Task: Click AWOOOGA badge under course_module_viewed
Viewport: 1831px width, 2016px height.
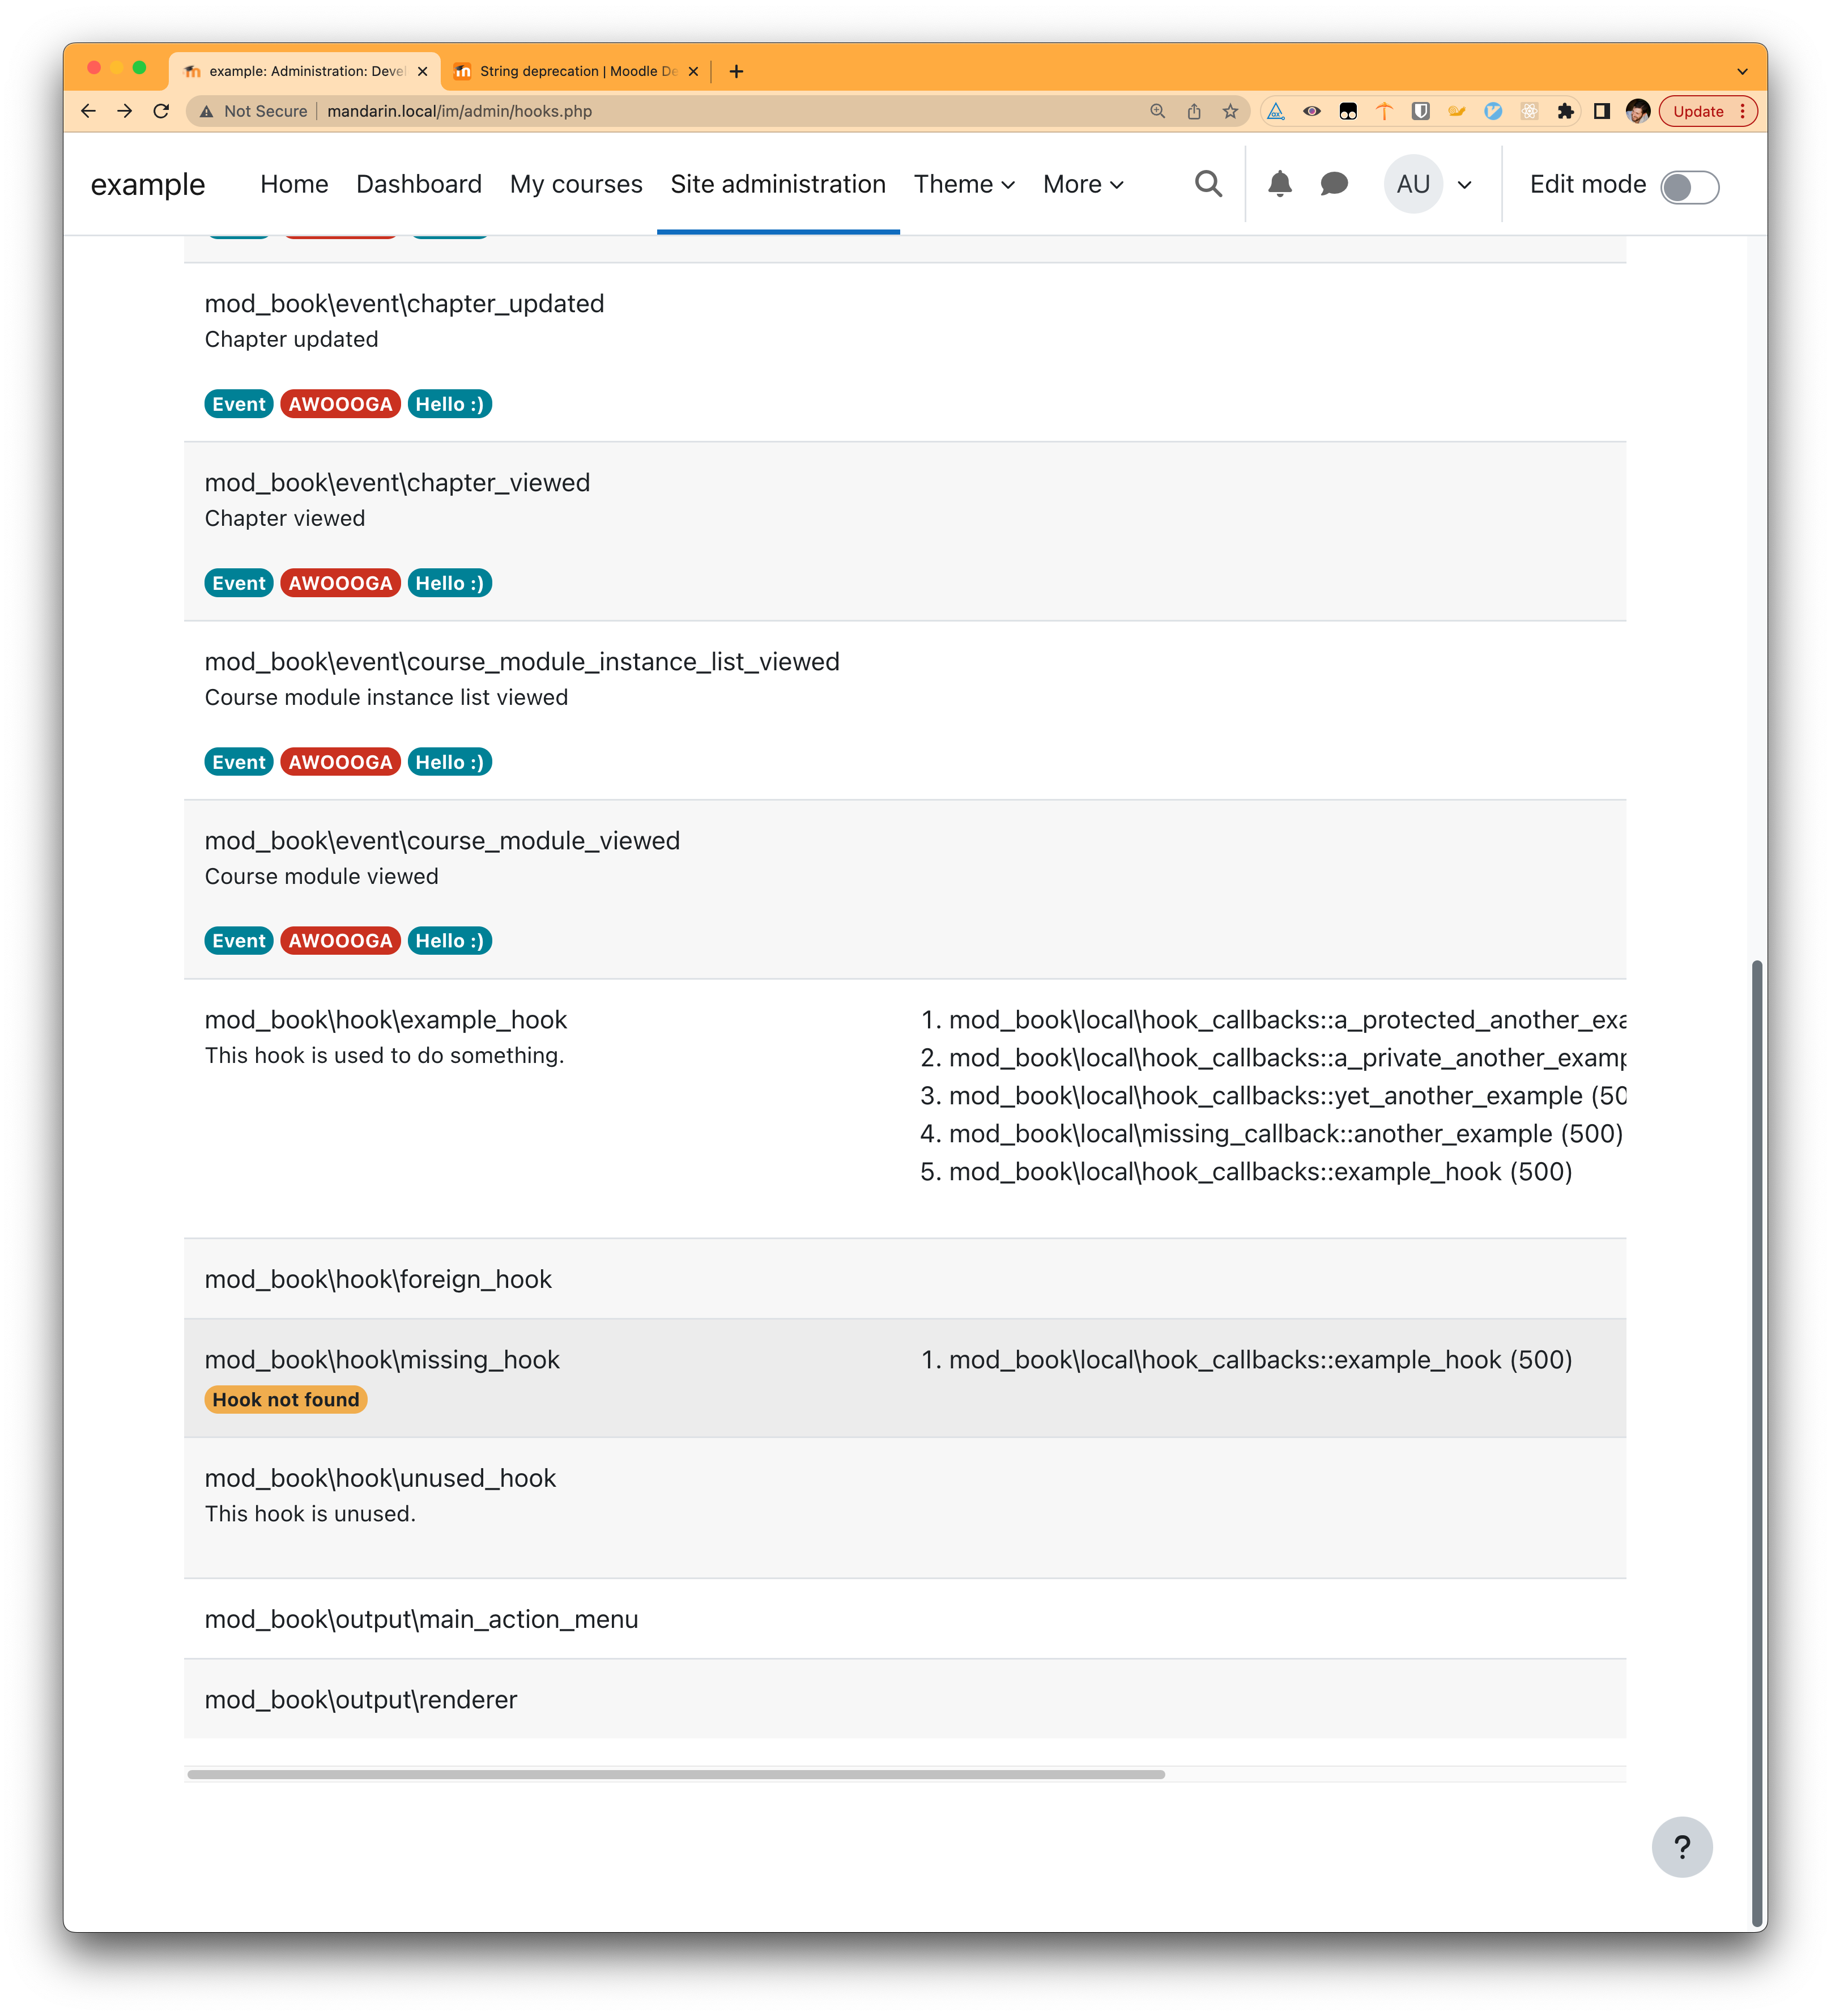Action: click(x=341, y=941)
